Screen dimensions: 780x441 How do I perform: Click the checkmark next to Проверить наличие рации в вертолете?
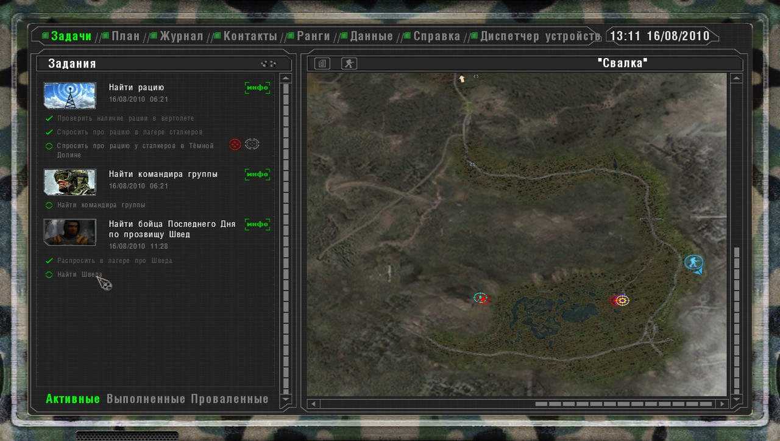coord(49,118)
